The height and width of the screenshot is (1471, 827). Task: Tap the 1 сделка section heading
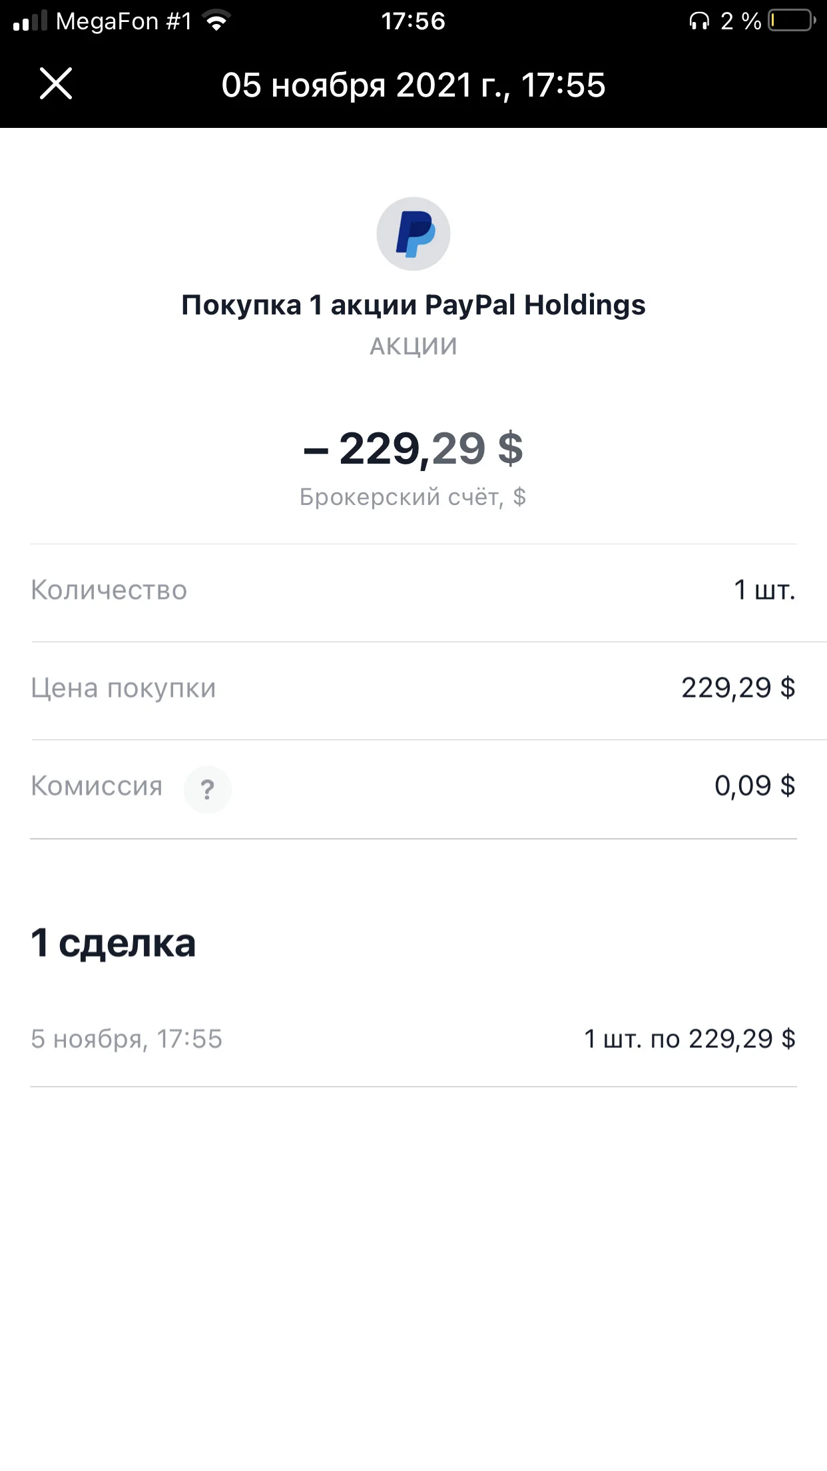[113, 943]
